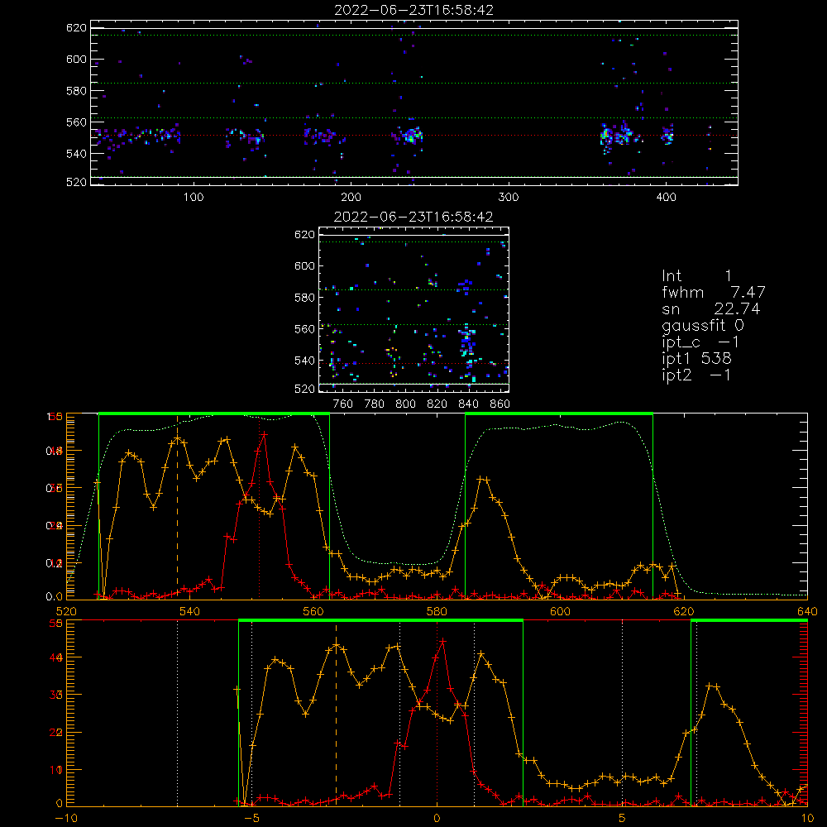Click the thick green bar over 585–615 in upper profile plot
This screenshot has width=827, height=827.
tap(559, 414)
